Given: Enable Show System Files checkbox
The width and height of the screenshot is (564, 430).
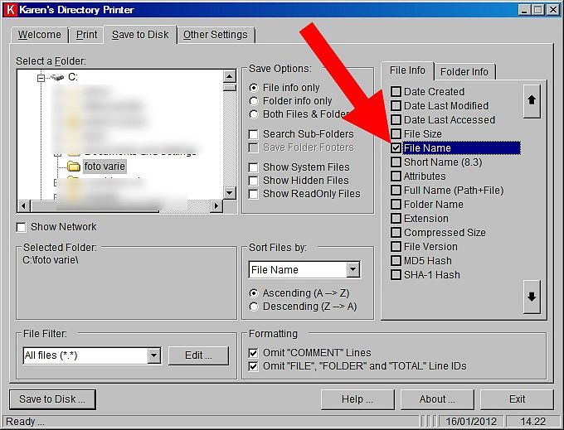Looking at the screenshot, I should pos(254,167).
